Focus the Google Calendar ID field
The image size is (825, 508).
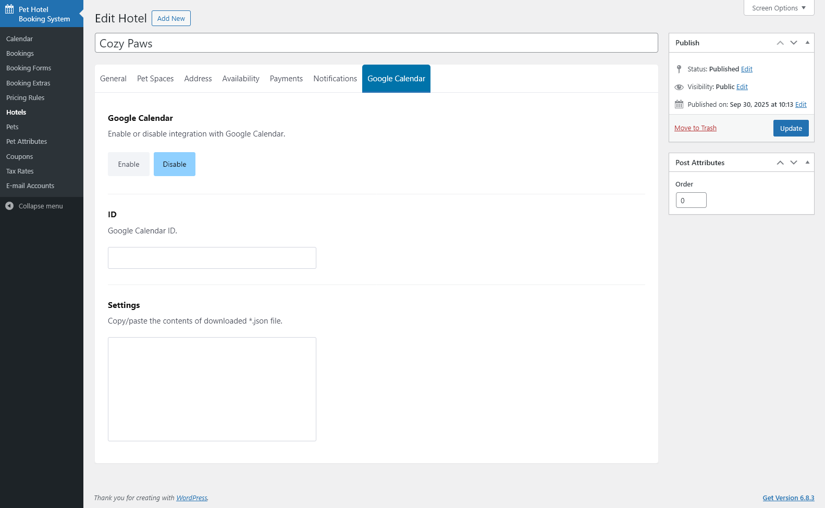(212, 258)
